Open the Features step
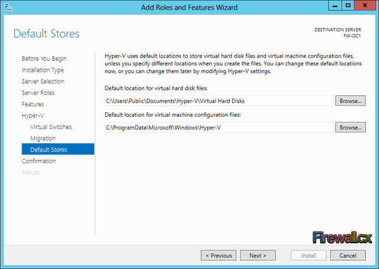The image size is (379, 269). (x=33, y=104)
